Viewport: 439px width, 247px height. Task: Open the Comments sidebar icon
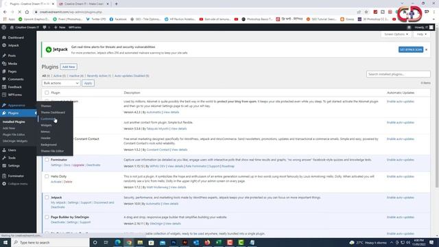[x=4, y=80]
